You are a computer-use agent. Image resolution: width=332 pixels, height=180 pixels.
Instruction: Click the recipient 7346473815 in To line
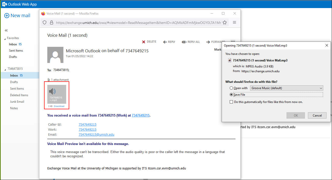[61, 70]
